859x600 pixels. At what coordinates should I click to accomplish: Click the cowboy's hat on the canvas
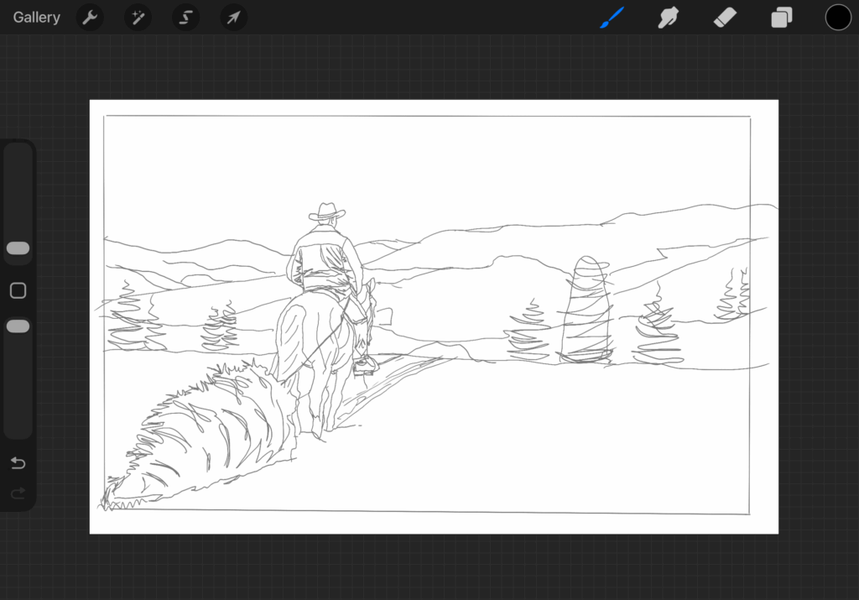tap(326, 211)
